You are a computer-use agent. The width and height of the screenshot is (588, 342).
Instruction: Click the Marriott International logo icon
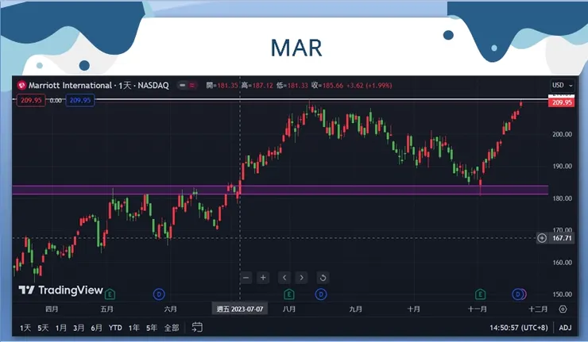pyautogui.click(x=21, y=86)
